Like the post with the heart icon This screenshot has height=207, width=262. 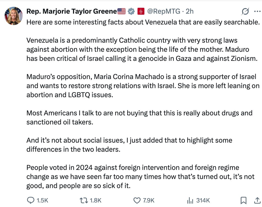pos(137,200)
